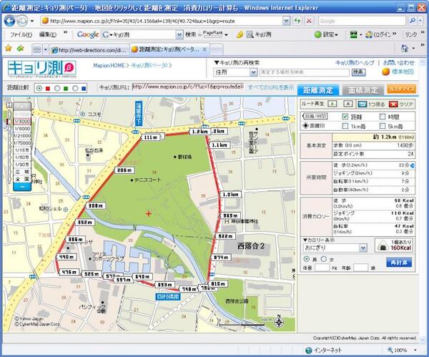Open Favorites Center with the yellow star icon
The image size is (429, 357).
click(9, 49)
